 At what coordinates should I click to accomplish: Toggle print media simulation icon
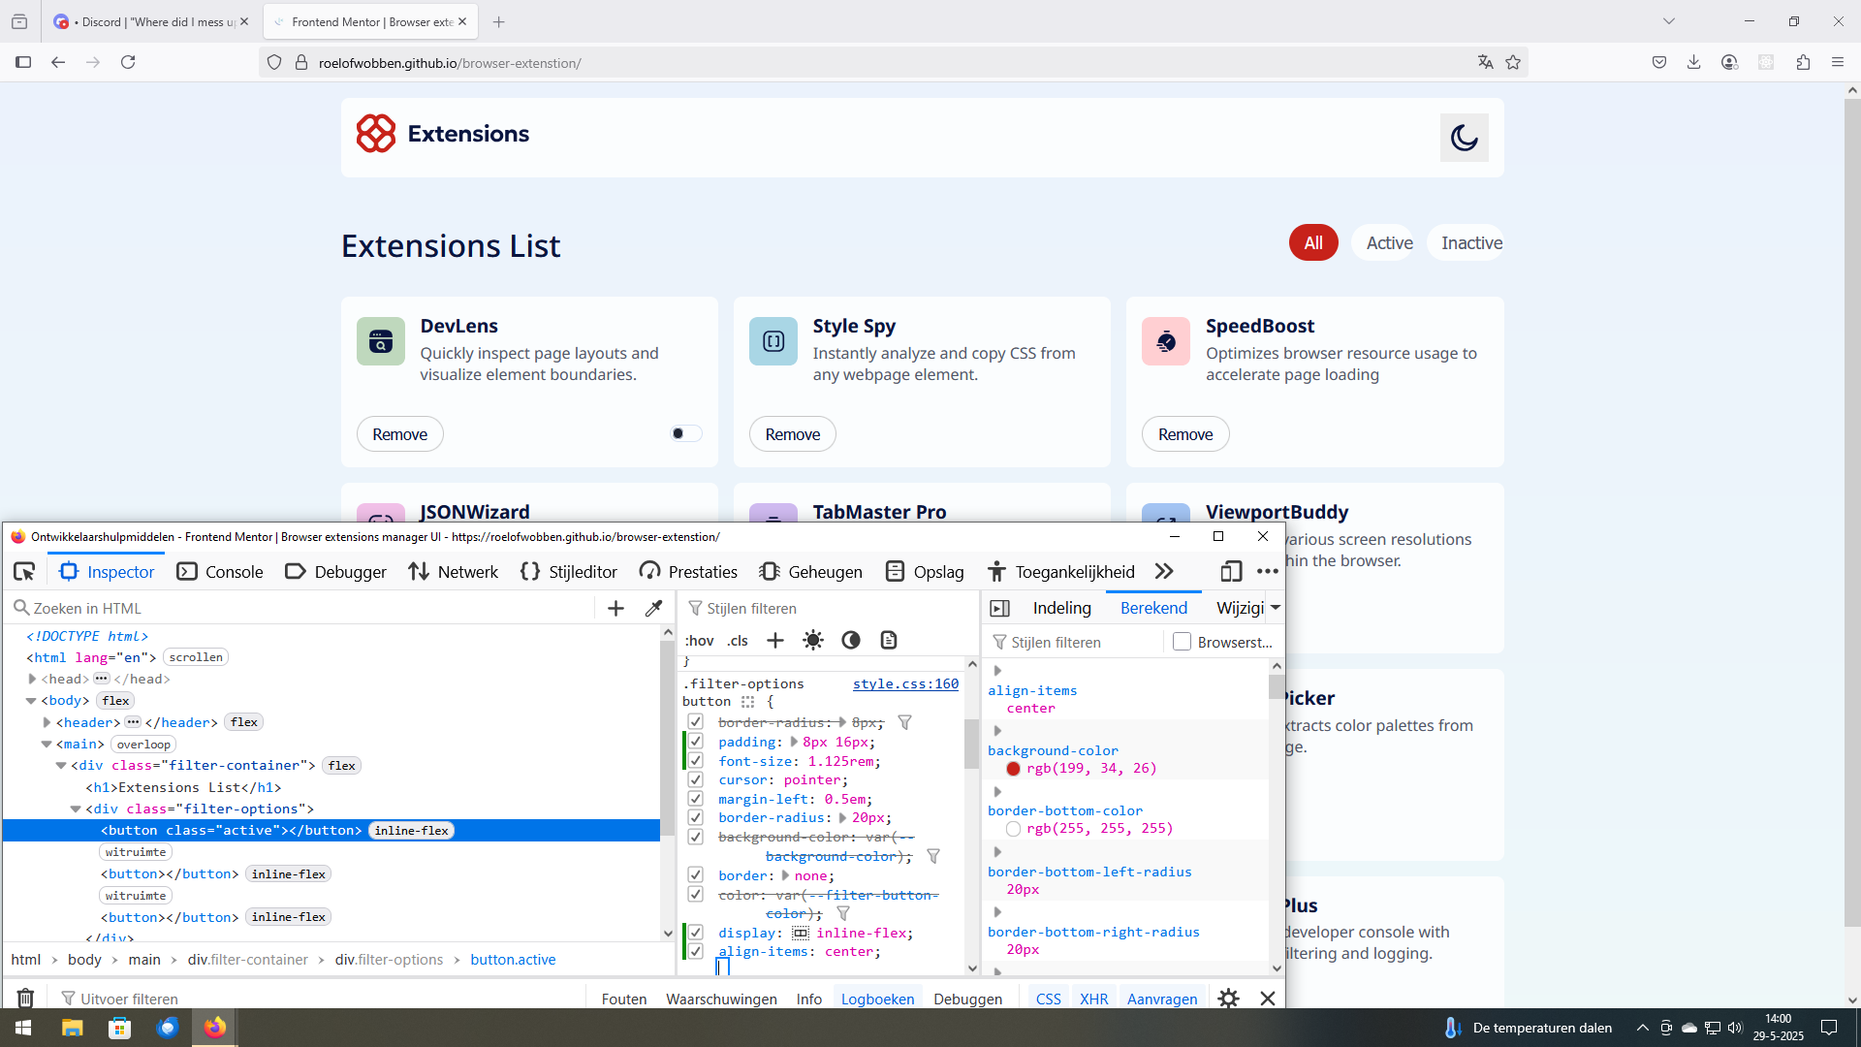(889, 640)
